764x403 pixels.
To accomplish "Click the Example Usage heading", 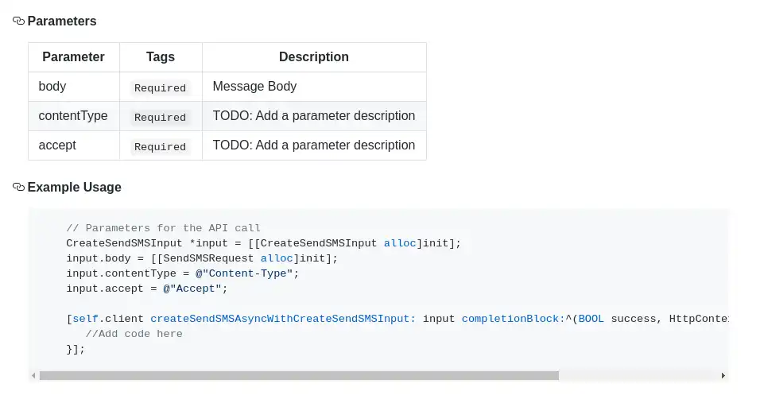I will click(x=74, y=188).
